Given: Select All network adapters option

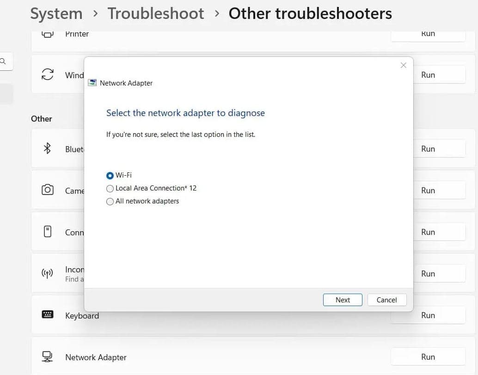Looking at the screenshot, I should point(110,201).
